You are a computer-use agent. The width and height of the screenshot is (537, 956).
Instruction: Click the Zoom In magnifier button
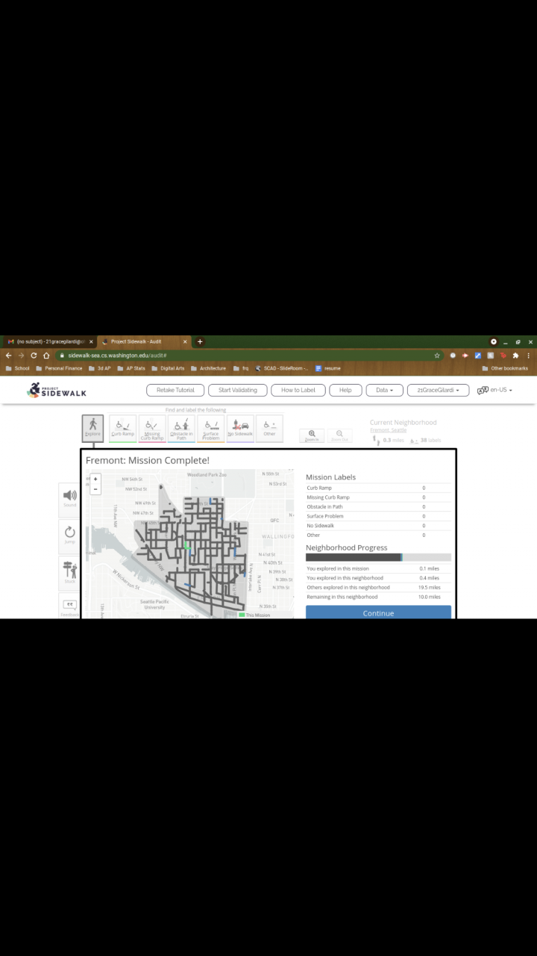click(312, 435)
